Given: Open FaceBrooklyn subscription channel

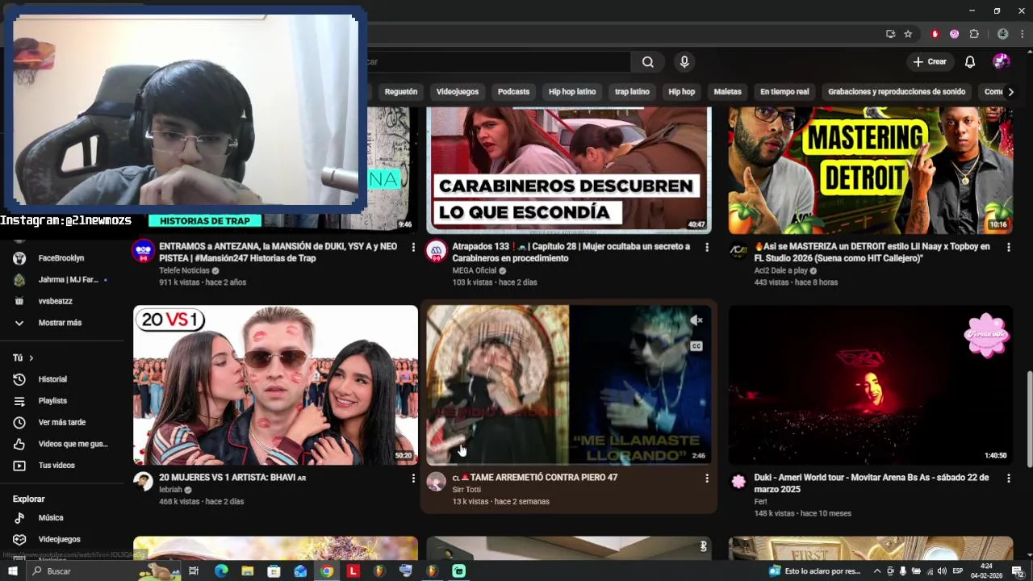Looking at the screenshot, I should point(61,258).
